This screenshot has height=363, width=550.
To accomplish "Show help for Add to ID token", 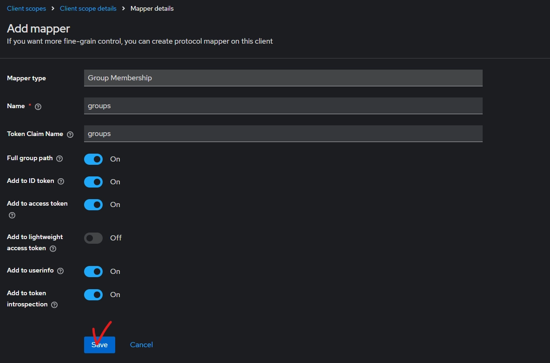I will coord(61,181).
